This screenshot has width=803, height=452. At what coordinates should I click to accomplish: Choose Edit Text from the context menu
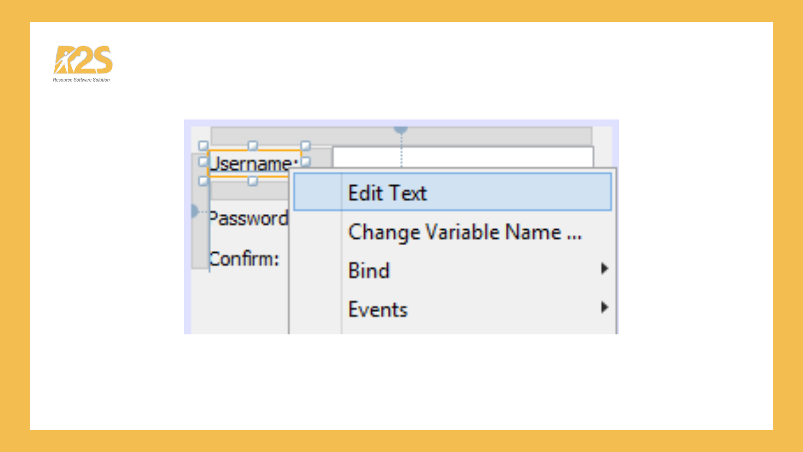[x=387, y=193]
